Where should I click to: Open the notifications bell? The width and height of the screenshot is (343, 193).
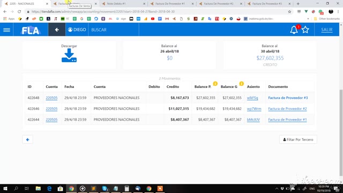(x=294, y=30)
